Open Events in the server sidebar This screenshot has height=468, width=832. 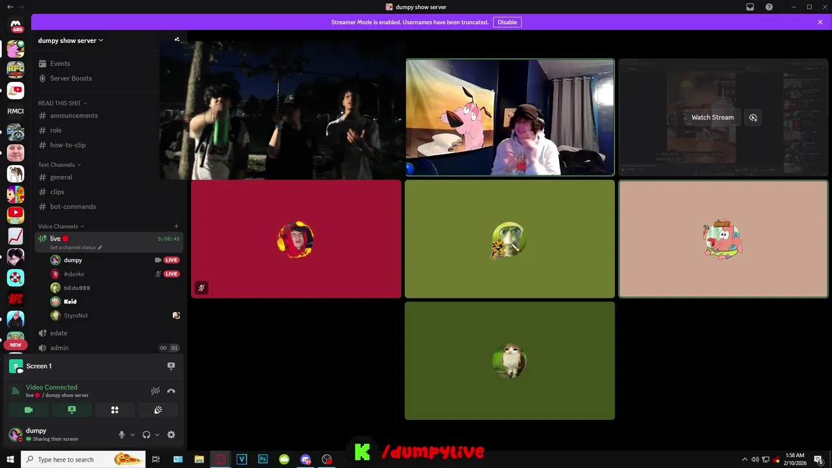(x=60, y=64)
